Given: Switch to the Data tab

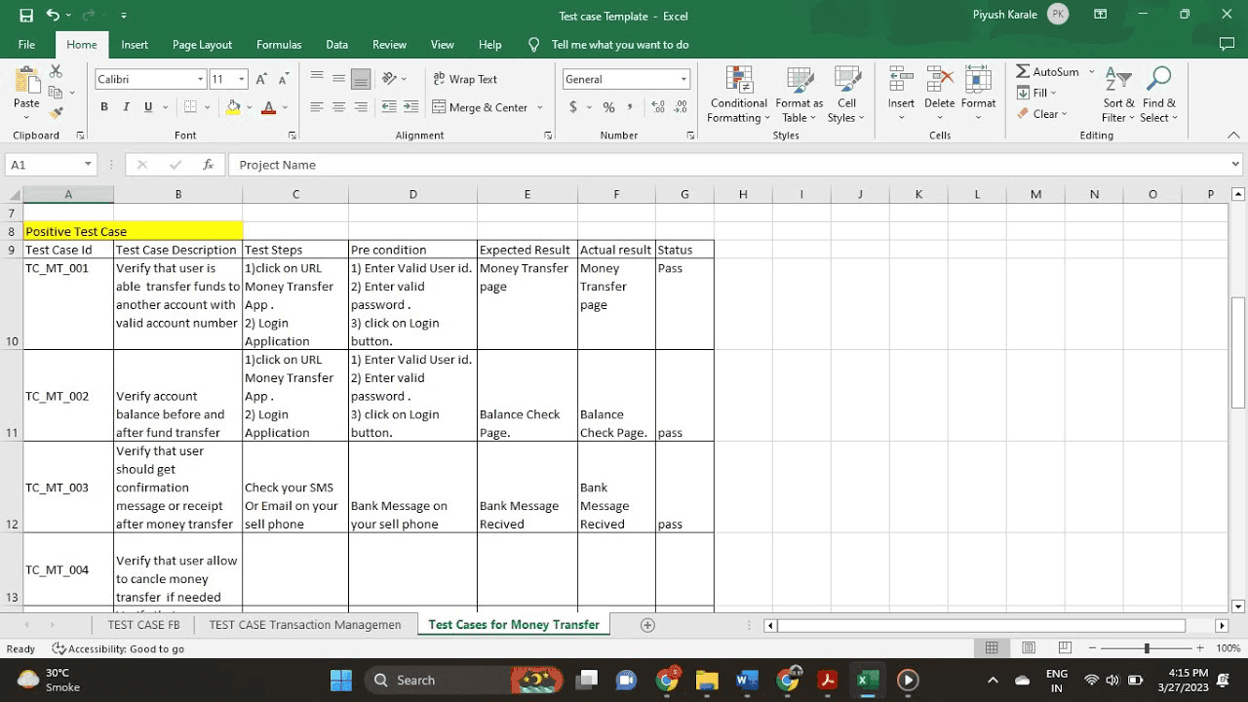Looking at the screenshot, I should click(337, 44).
